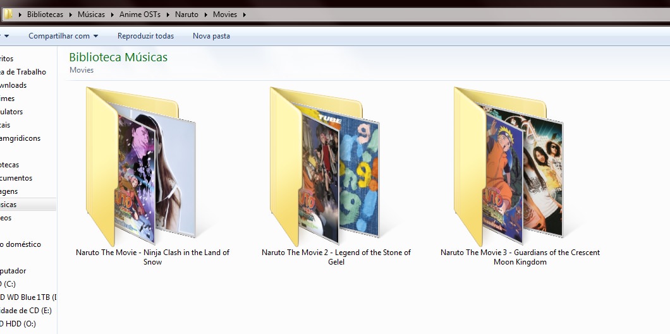Click Reproduzir todas
670x334 pixels.
[x=146, y=36]
